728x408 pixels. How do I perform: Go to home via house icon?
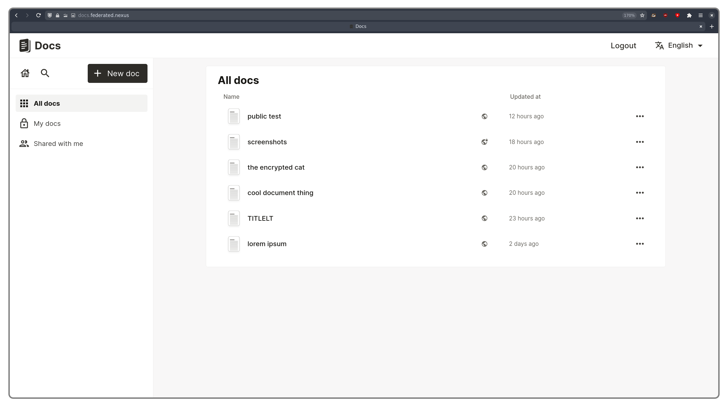tap(25, 73)
